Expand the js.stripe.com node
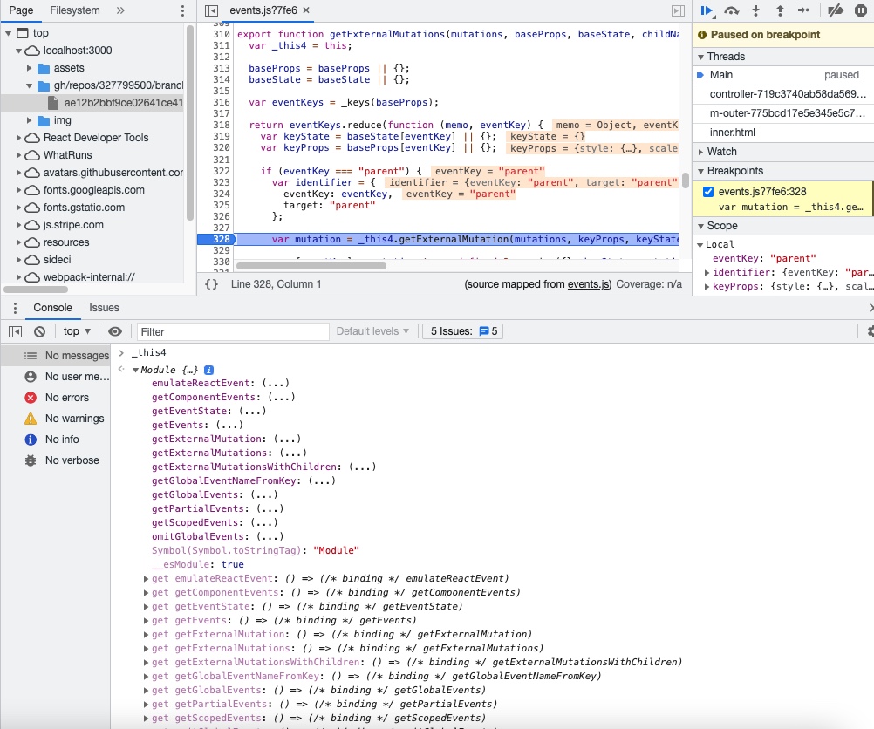This screenshot has width=874, height=729. [x=18, y=225]
